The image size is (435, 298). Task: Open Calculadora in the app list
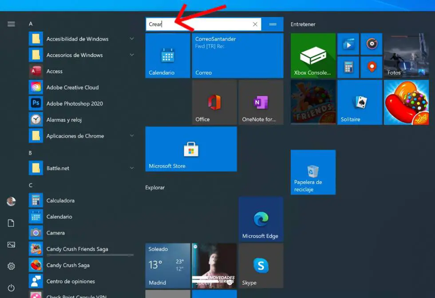pos(81,200)
